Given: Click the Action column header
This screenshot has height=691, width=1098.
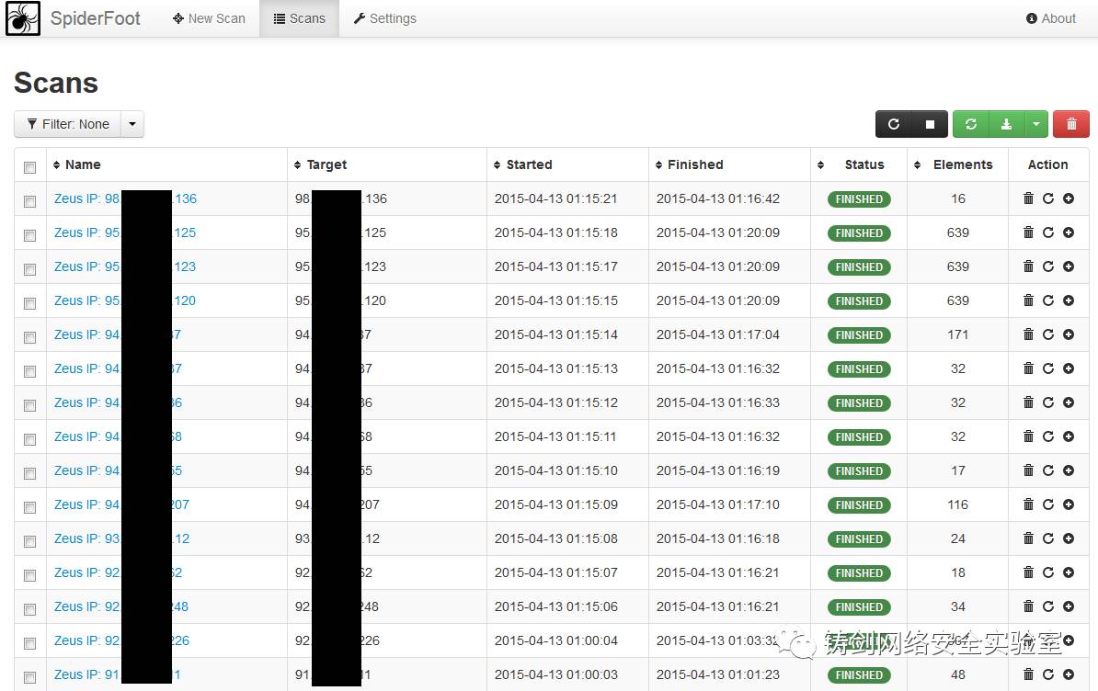Looking at the screenshot, I should pos(1047,164).
